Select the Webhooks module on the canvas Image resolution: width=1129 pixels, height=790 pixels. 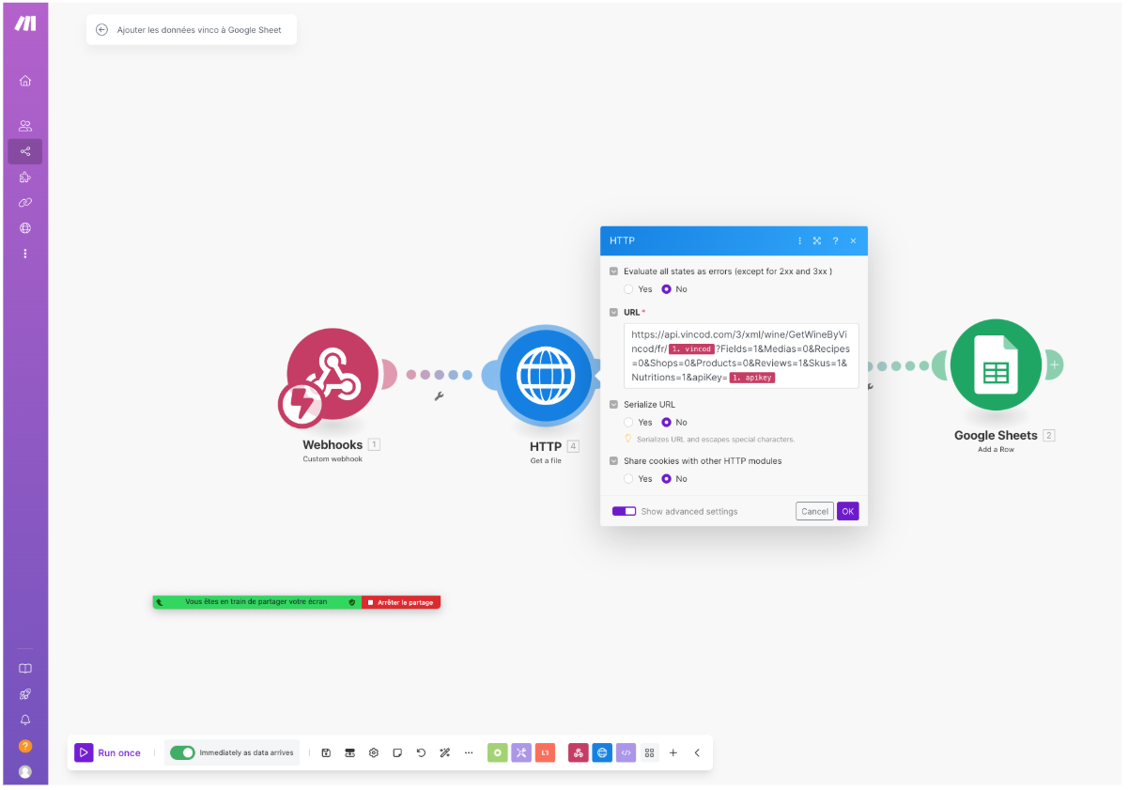coord(333,374)
